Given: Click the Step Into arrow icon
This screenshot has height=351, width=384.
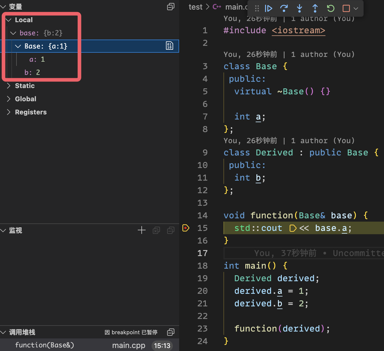Looking at the screenshot, I should 300,8.
